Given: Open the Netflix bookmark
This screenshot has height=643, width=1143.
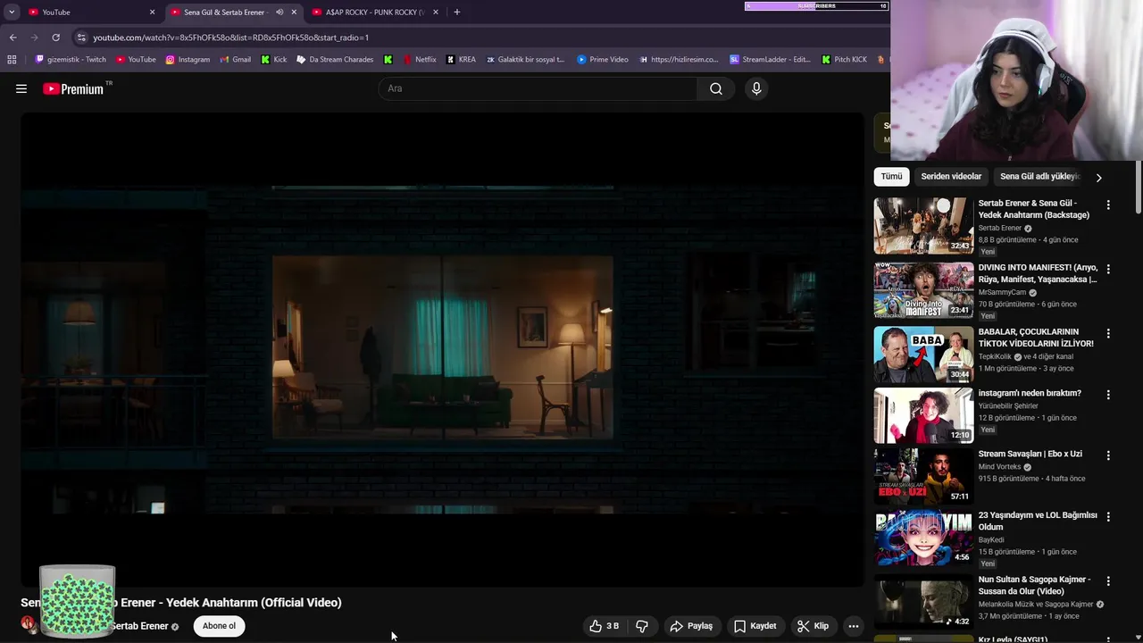Looking at the screenshot, I should 420,60.
